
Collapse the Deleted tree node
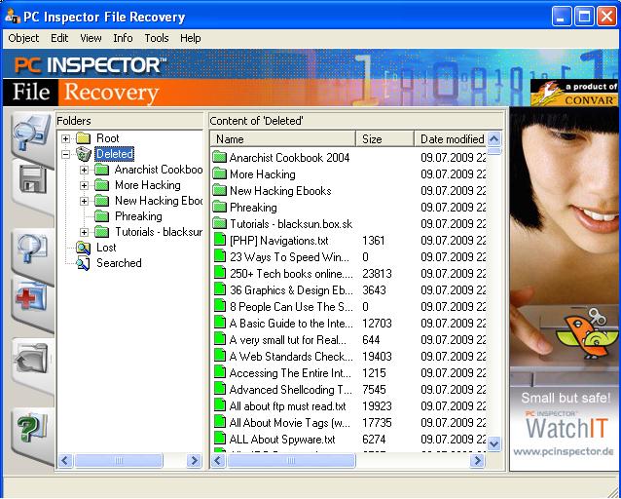pos(66,154)
